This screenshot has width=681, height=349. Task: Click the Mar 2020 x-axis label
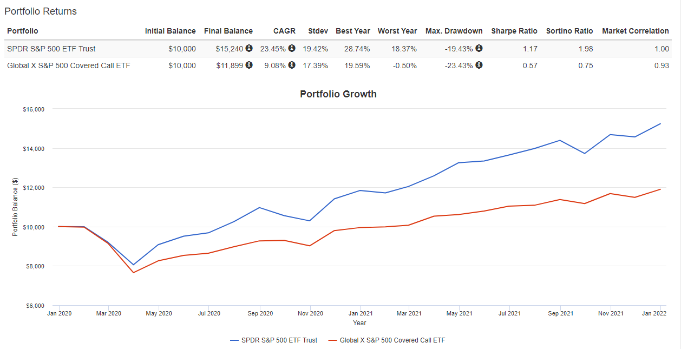[109, 313]
